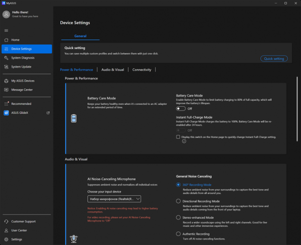This screenshot has height=245, width=301.
Task: Click the vertical scrollbar of settings panel
Action: 297,109
